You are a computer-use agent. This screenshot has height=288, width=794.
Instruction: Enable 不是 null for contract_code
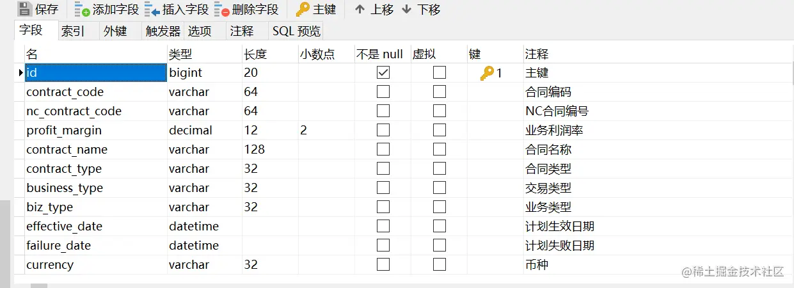tap(383, 92)
